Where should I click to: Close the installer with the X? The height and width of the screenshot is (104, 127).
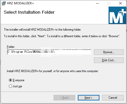point(120,3)
